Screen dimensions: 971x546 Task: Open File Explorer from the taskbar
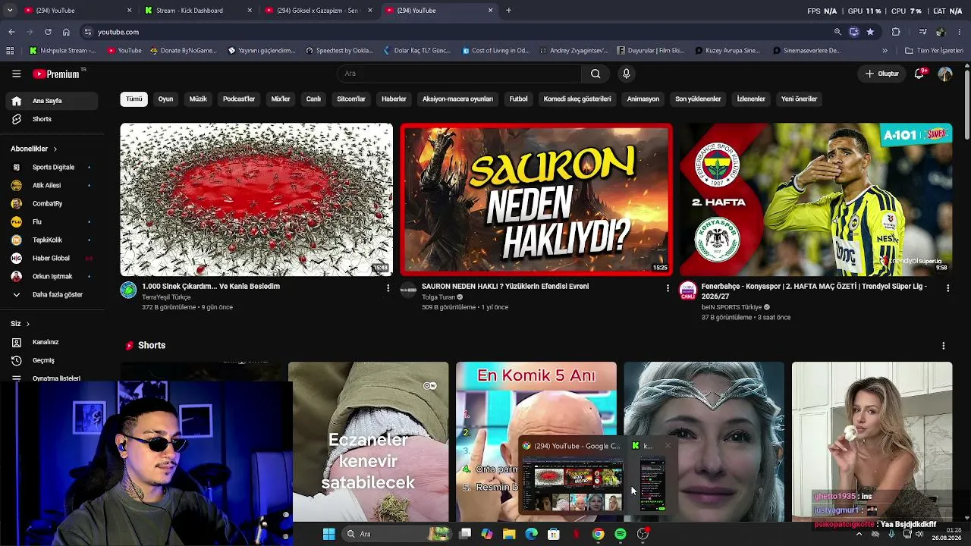click(x=509, y=534)
